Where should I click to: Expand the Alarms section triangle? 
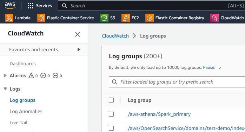[x=5, y=75]
